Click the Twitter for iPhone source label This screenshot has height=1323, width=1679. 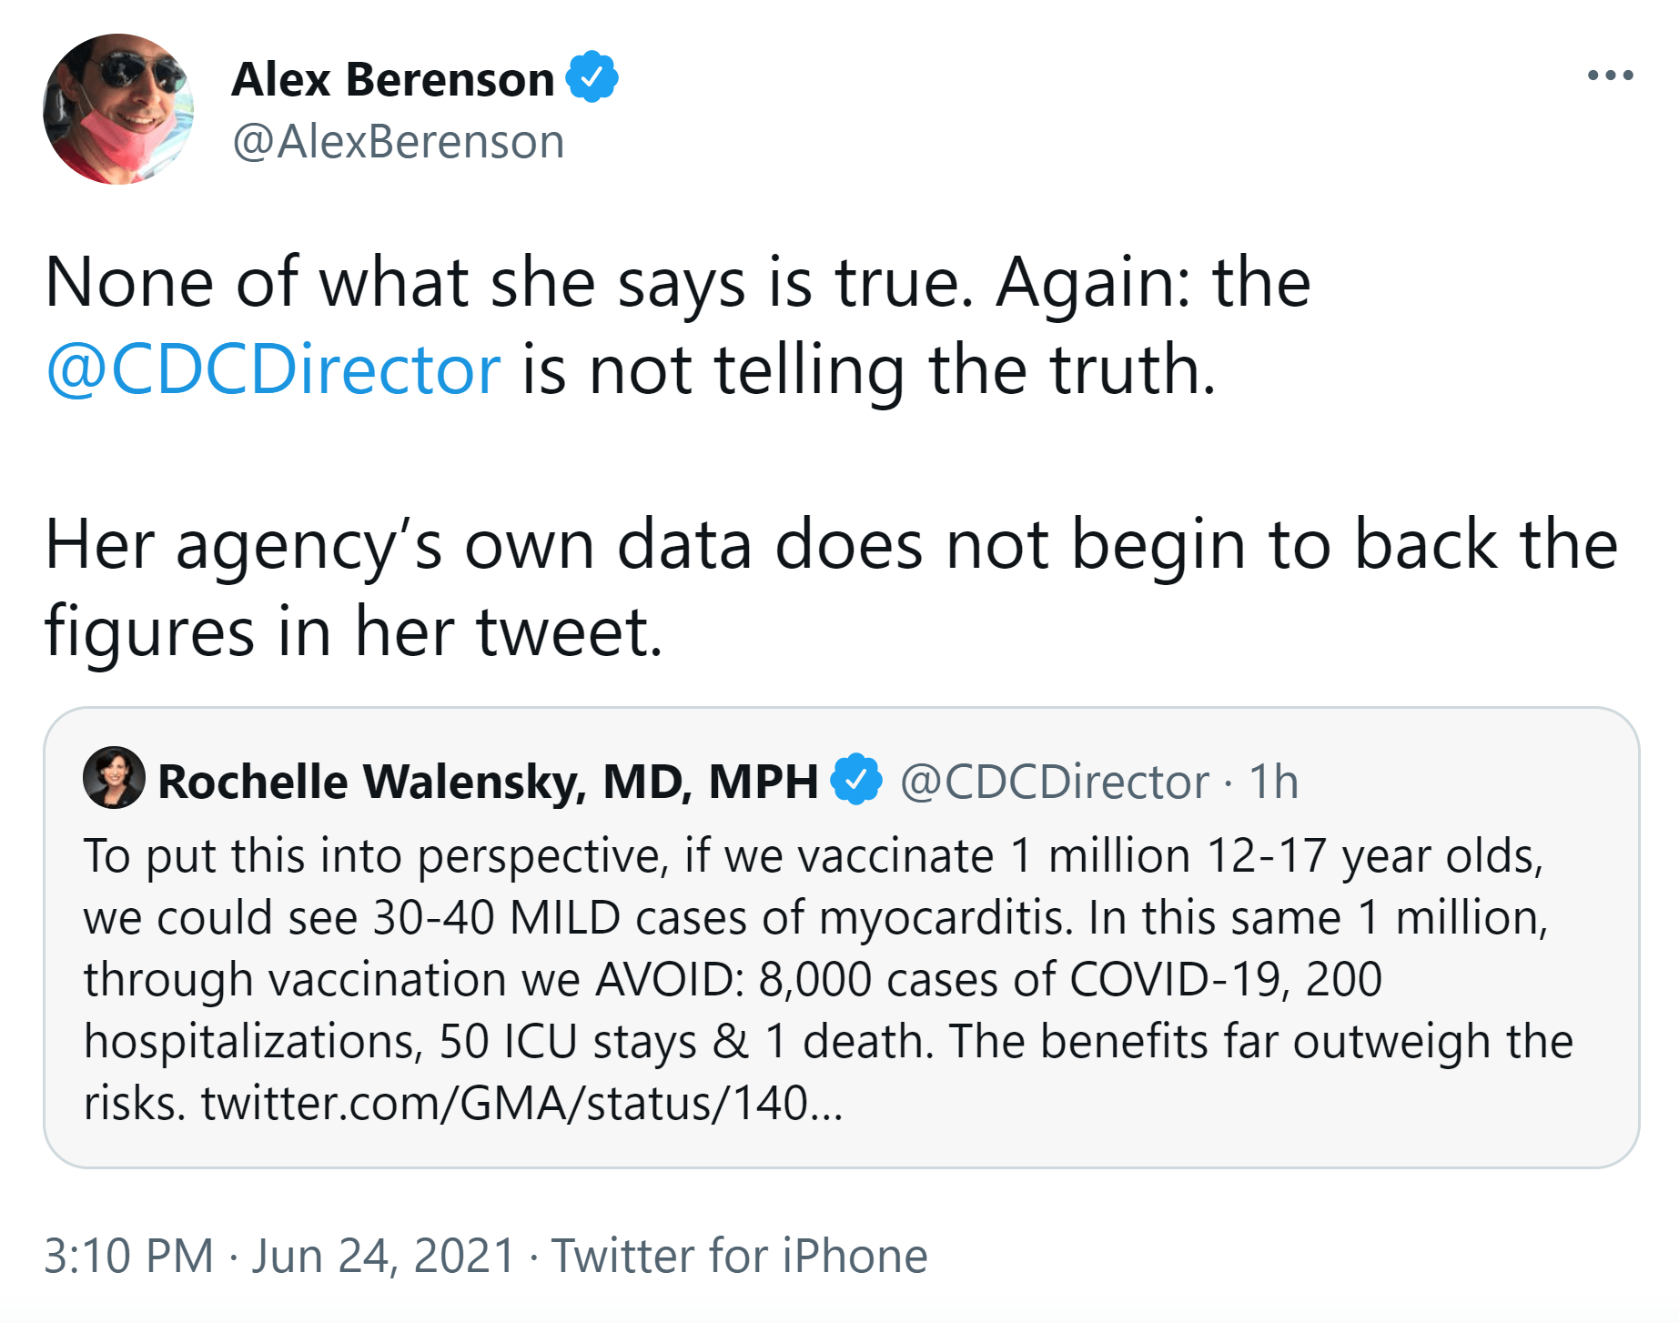(740, 1256)
